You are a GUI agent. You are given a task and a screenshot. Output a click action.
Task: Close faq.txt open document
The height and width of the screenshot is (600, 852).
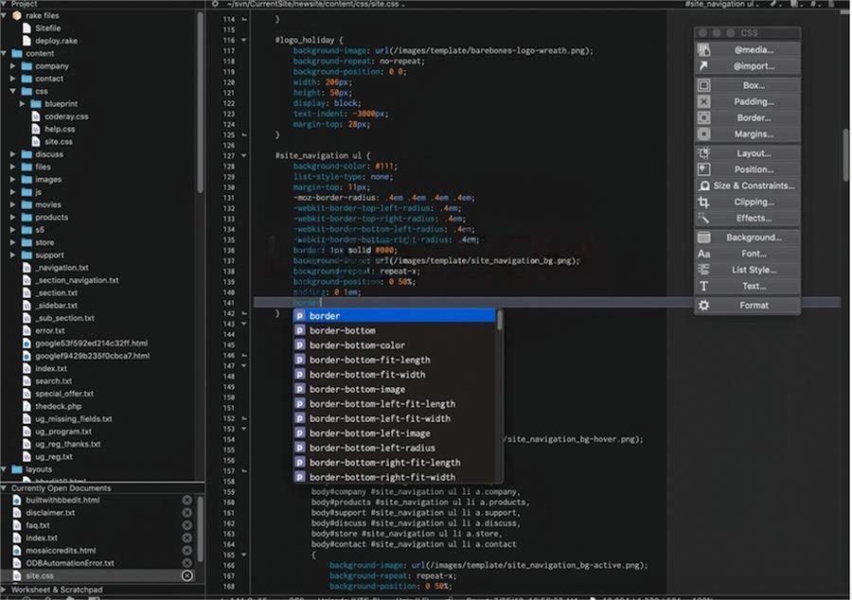click(186, 525)
